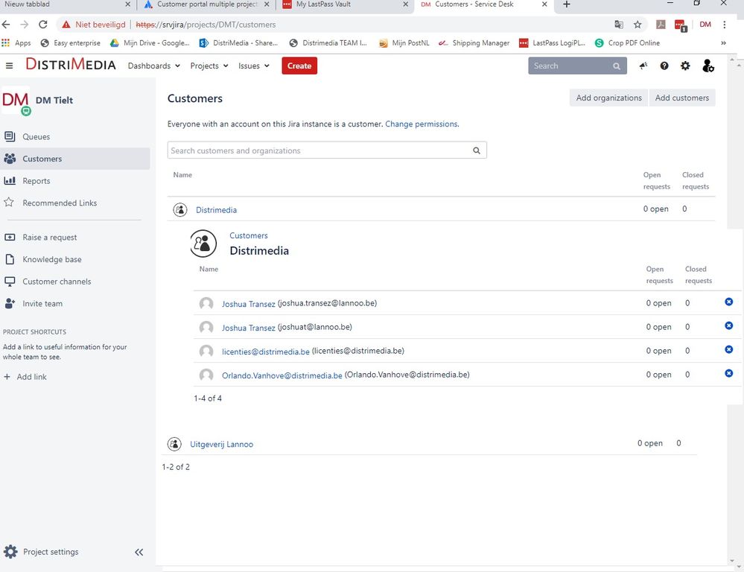The width and height of the screenshot is (744, 572).
Task: Focus the top Search field
Action: click(577, 66)
